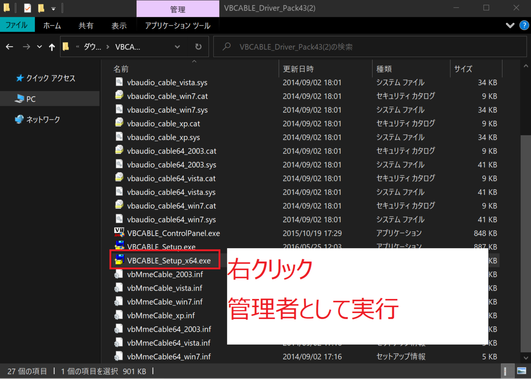The height and width of the screenshot is (379, 531).
Task: Click the address bar path VBCA...
Action: 127,47
